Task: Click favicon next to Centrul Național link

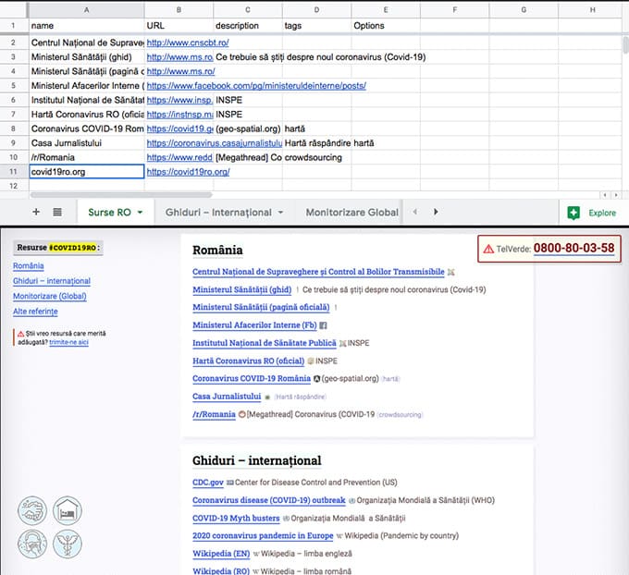Action: click(x=450, y=273)
